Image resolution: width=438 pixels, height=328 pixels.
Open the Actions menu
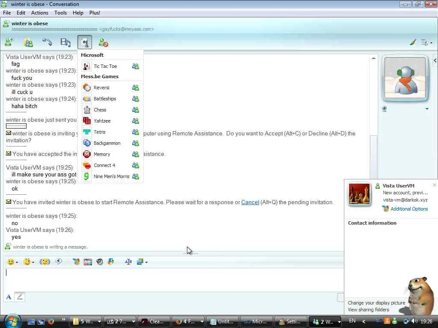[x=40, y=13]
